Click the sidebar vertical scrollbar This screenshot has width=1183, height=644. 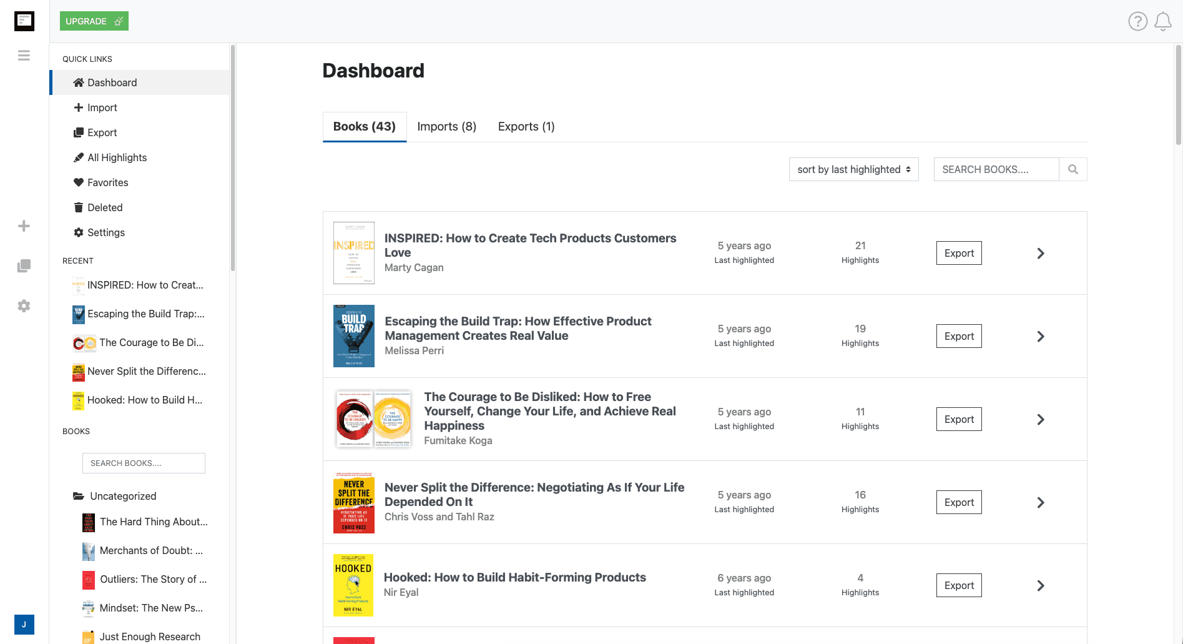point(233,157)
